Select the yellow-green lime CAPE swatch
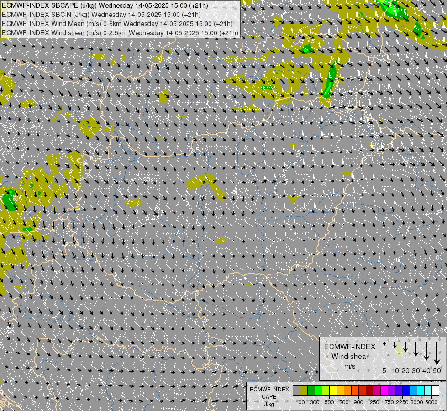Image resolution: width=447 pixels, height=411 pixels. point(326,391)
